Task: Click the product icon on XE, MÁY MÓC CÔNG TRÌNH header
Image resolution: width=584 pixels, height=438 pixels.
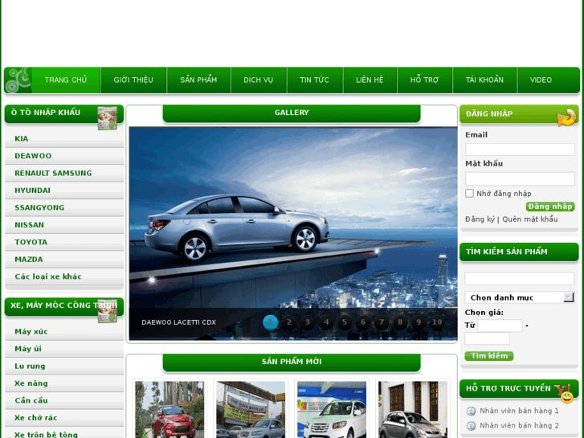Action: 108,313
